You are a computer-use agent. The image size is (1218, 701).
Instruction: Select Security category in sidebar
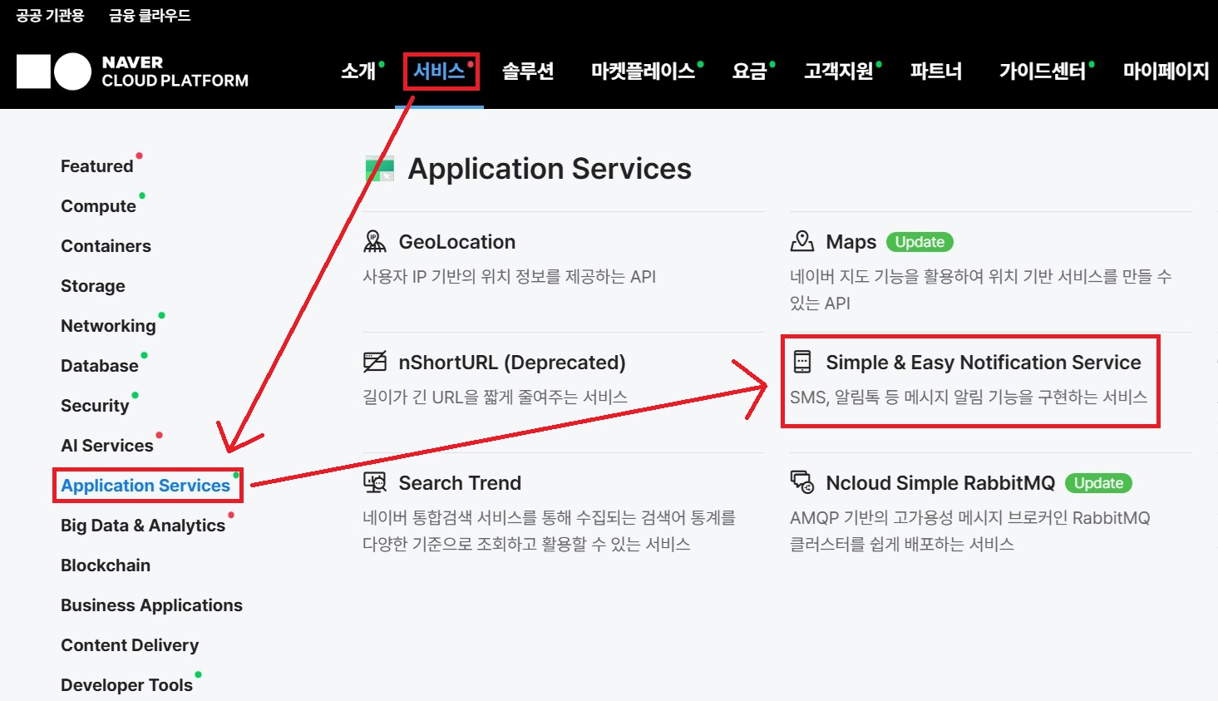tap(95, 406)
